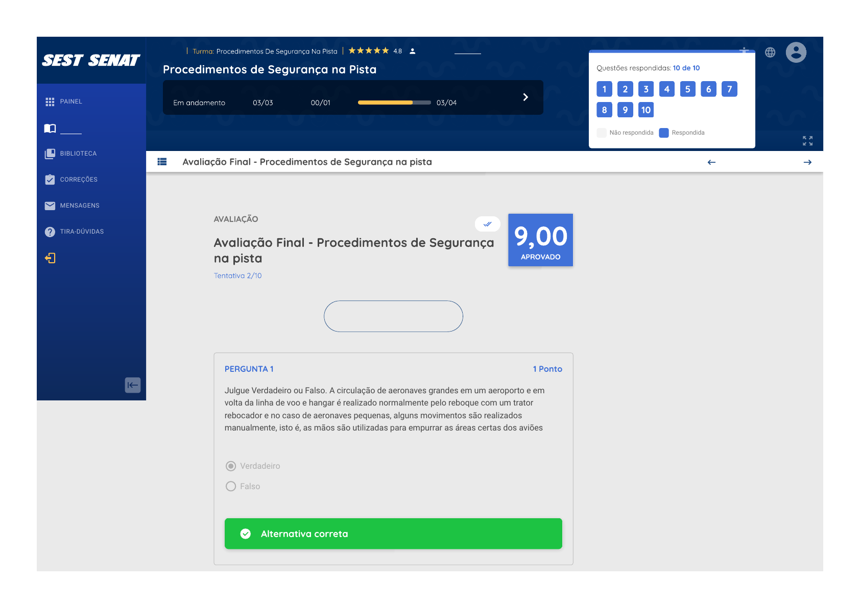Open the Painel menu item

tap(70, 102)
